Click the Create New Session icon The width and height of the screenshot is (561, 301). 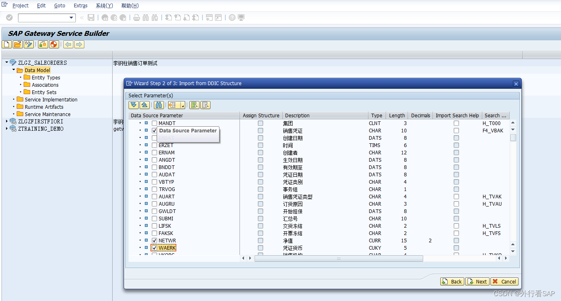click(209, 18)
